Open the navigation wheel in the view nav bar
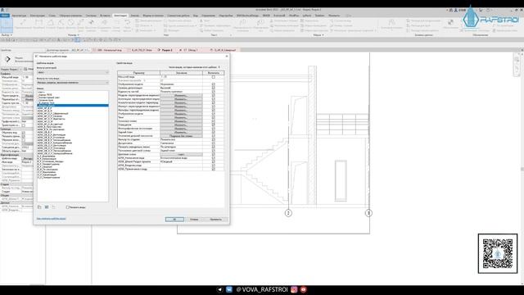 (x=517, y=60)
